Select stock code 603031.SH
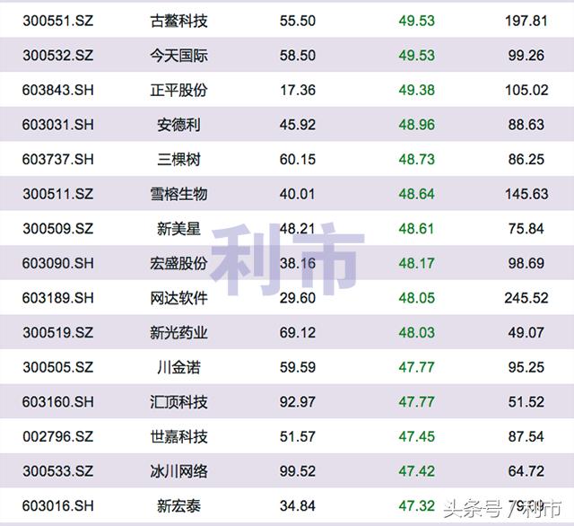The height and width of the screenshot is (526, 574). coord(57,125)
